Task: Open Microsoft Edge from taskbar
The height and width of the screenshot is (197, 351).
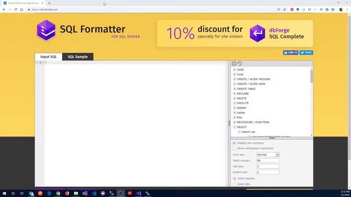Action: pos(49,193)
